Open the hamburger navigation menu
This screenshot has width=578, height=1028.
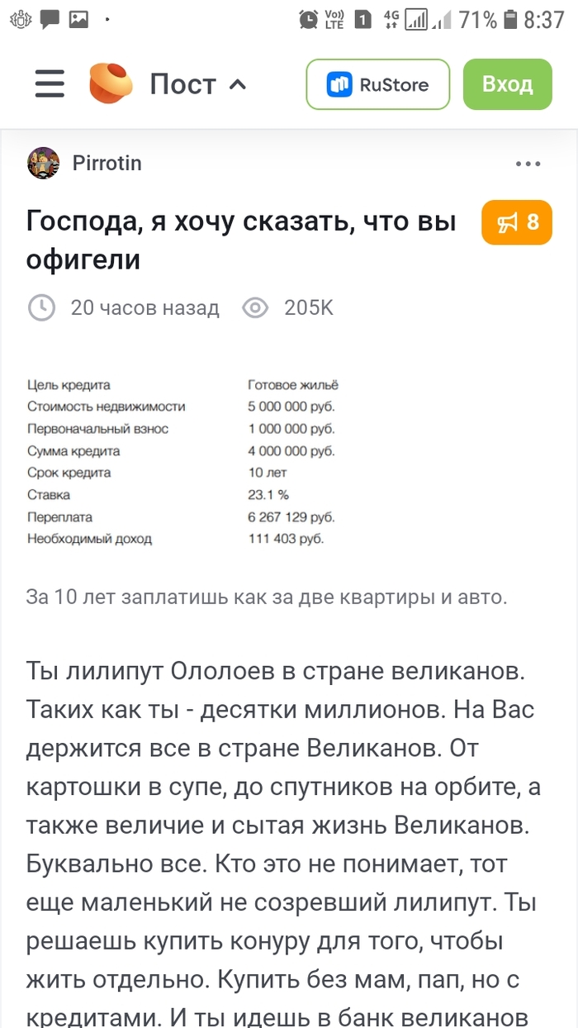50,84
